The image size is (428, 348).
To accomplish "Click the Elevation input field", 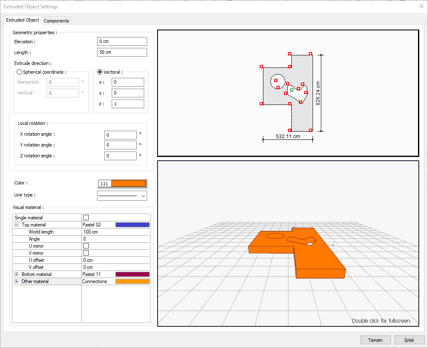I will (122, 42).
